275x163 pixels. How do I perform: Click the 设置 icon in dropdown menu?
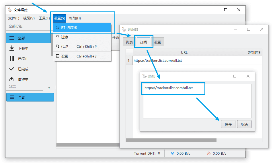pos(58,56)
